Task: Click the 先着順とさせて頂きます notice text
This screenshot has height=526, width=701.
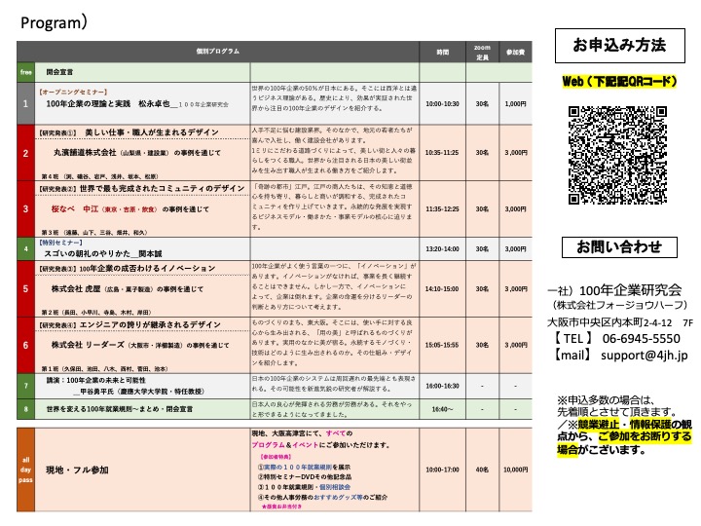Action: click(616, 411)
